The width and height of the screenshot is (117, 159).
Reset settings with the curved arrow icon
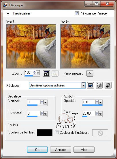[x=108, y=85]
